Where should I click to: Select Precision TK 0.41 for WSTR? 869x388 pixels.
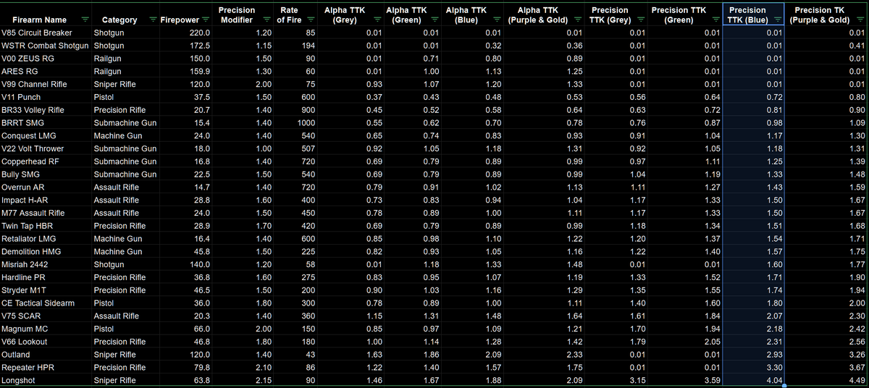(827, 46)
